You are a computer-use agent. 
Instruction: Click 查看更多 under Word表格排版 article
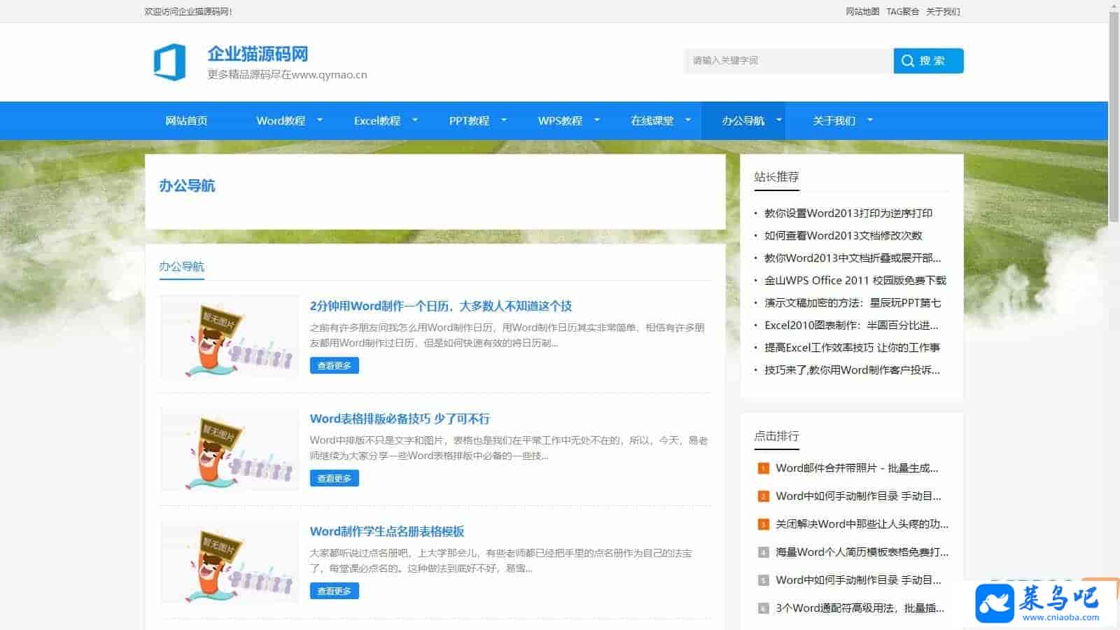335,478
